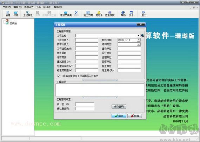
Task: Click the 添加文件夹 toolbar icon
Action: [66, 14]
